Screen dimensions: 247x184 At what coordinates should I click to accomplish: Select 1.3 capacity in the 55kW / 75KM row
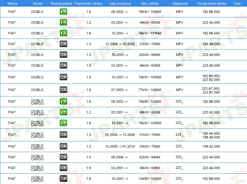pos(88,146)
